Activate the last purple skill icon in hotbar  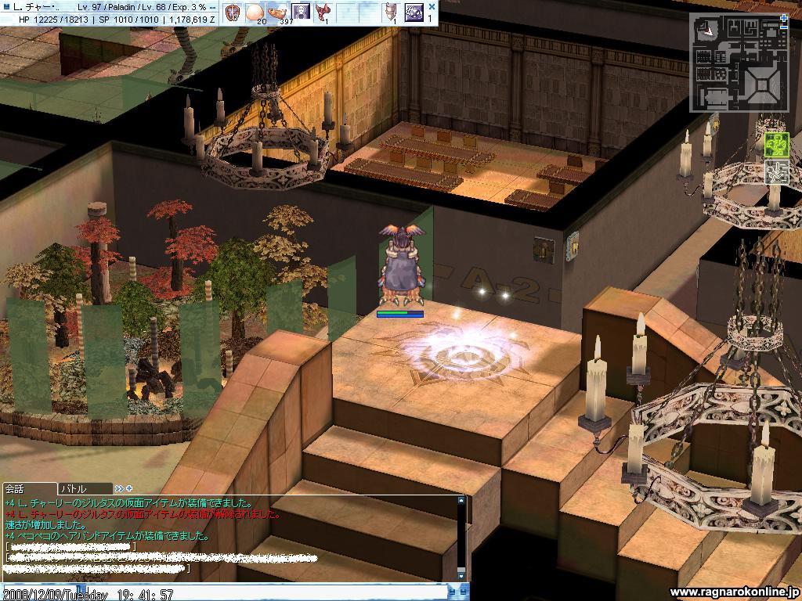(x=414, y=13)
